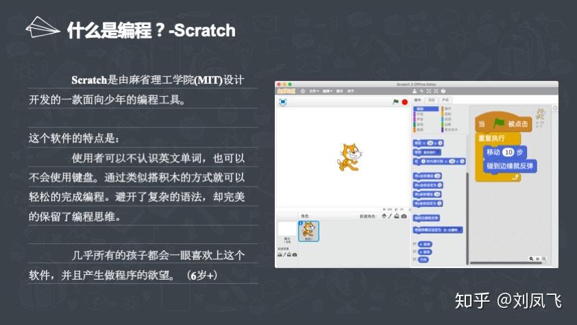The image size is (577, 325).
Task: Open the help tips question mark at right edge
Action: point(555,108)
